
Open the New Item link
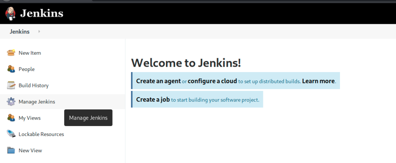coord(30,53)
